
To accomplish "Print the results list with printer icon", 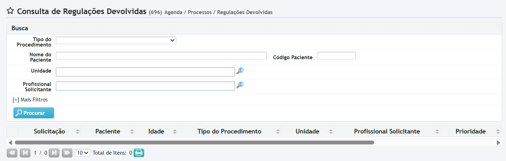I will [139, 153].
